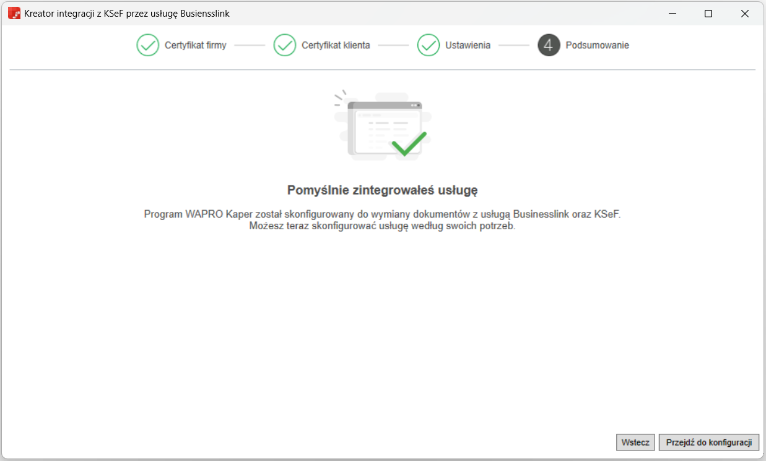Click the description line mentioning WAPRO Kaper
This screenshot has width=766, height=461.
(382, 214)
